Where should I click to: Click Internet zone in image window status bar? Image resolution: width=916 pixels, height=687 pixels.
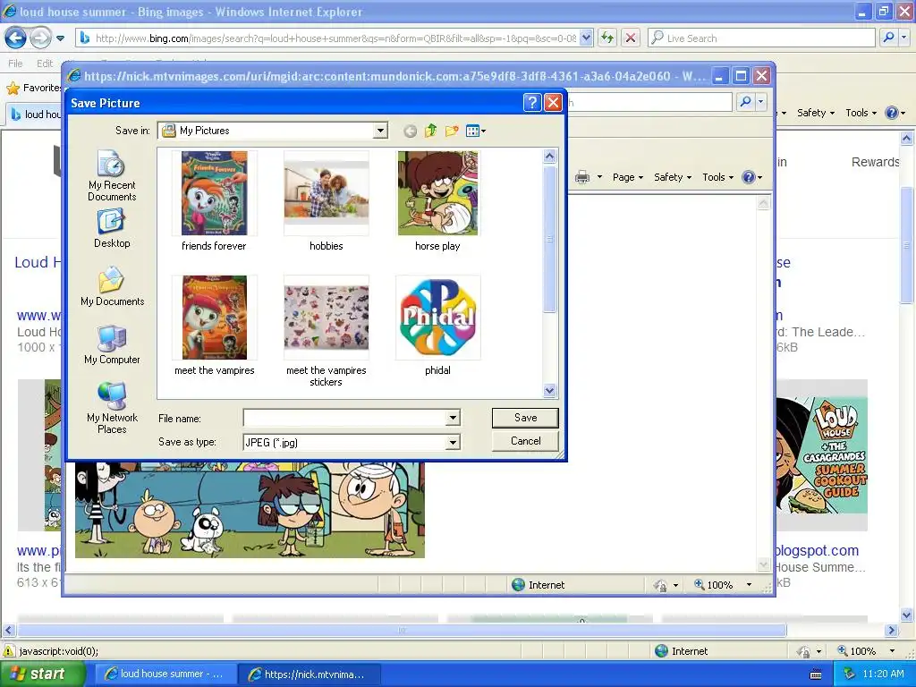[538, 585]
